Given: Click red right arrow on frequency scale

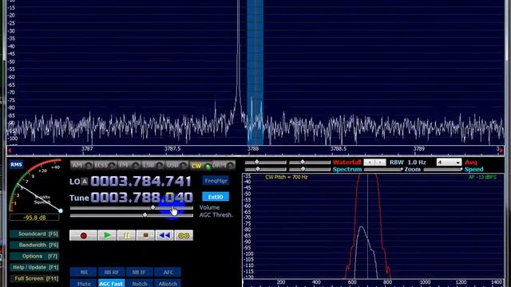Looking at the screenshot, I should point(501,150).
